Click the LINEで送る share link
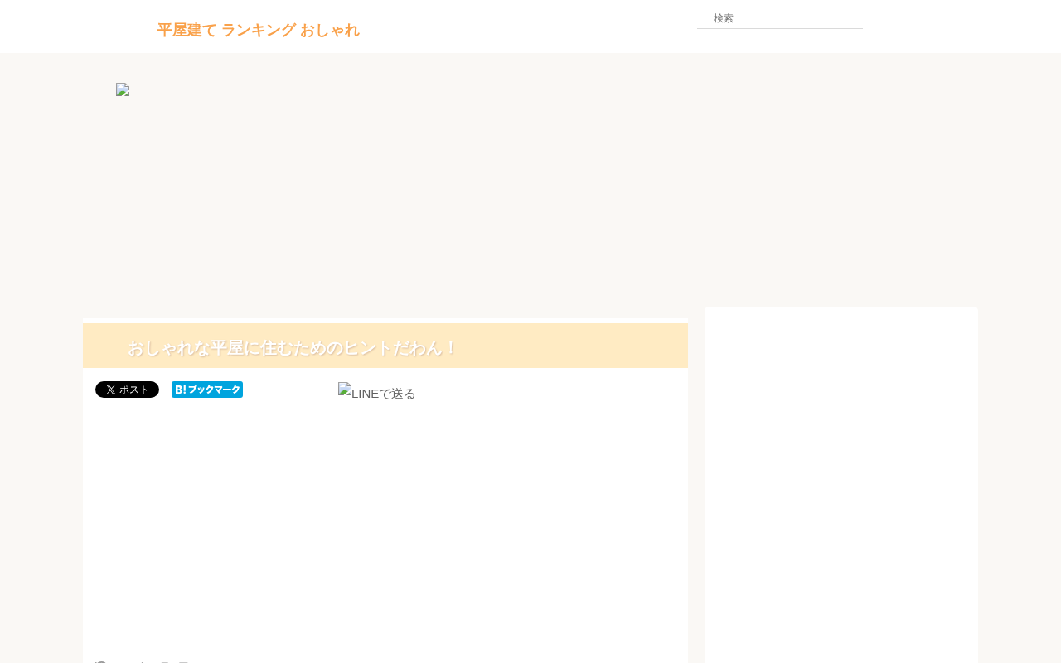Viewport: 1061px width, 663px height. (377, 393)
